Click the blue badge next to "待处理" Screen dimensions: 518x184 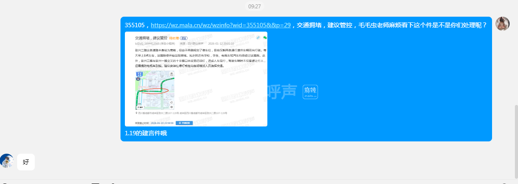183,39
